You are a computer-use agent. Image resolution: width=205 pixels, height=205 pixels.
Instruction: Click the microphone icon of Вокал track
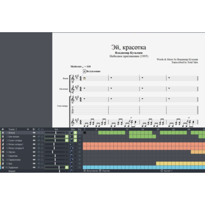pos(3,133)
